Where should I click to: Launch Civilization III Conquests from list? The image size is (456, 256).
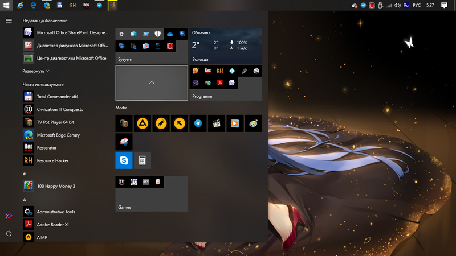(x=66, y=109)
